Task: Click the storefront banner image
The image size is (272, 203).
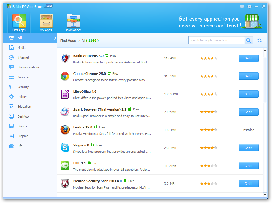Action: pyautogui.click(x=252, y=22)
